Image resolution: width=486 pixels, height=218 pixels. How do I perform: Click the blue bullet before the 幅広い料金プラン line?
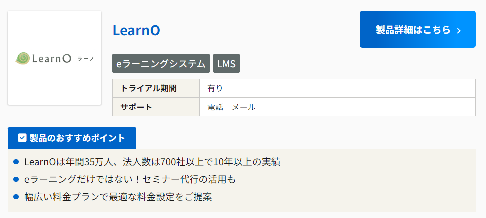[16, 197]
